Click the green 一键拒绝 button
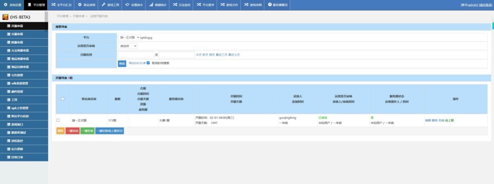This screenshot has height=184, width=494. [87, 131]
